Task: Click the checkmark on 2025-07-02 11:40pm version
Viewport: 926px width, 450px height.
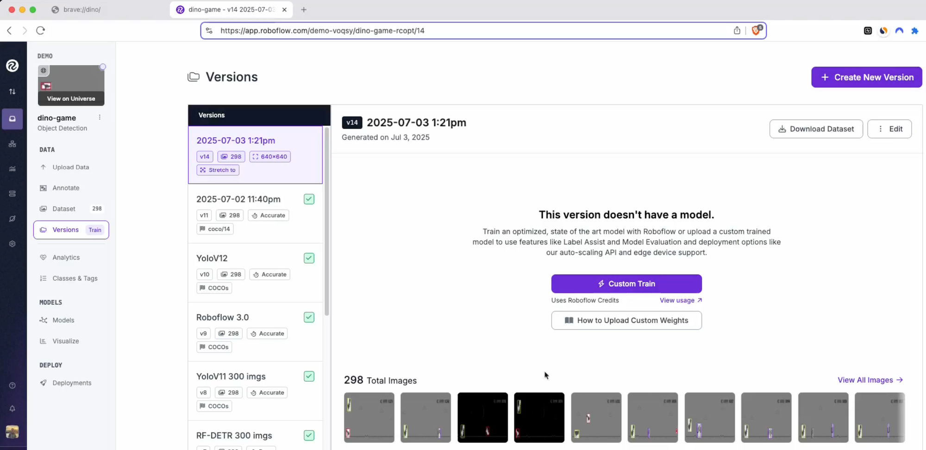Action: click(309, 199)
